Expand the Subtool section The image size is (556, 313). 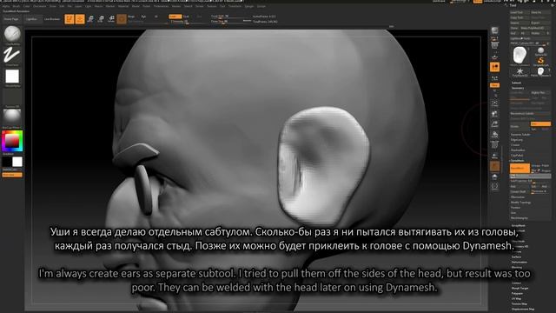pyautogui.click(x=517, y=83)
